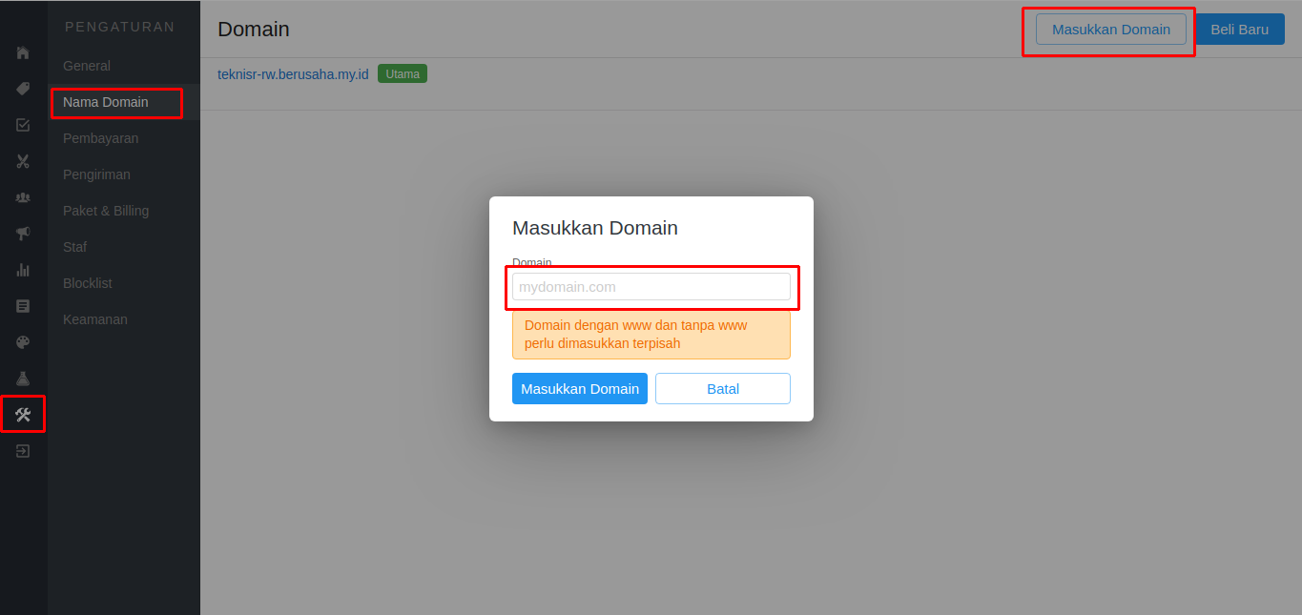Click Masukkan Domain button in page header
The width and height of the screenshot is (1302, 615).
(1111, 30)
